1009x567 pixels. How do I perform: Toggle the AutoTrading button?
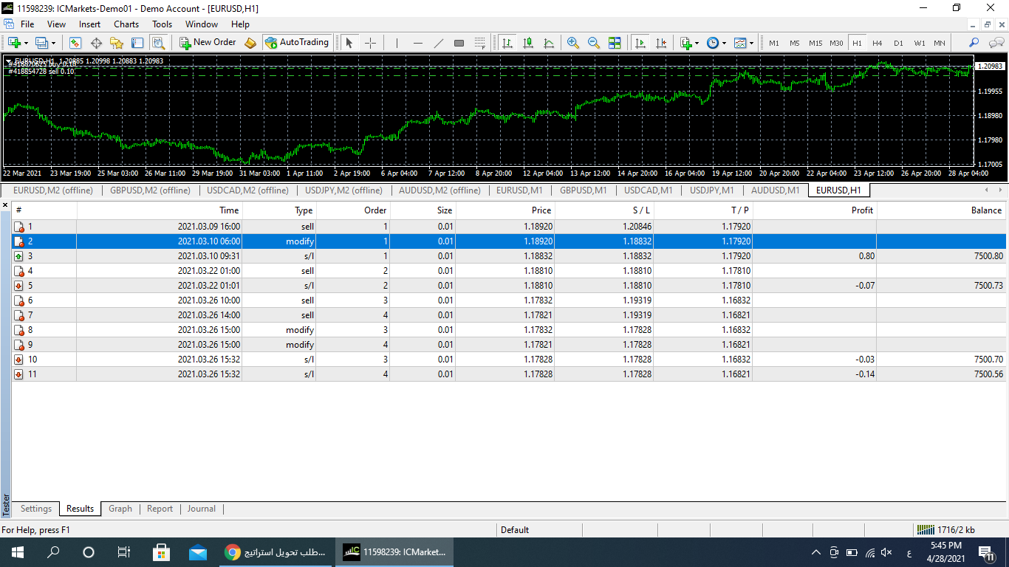[296, 43]
